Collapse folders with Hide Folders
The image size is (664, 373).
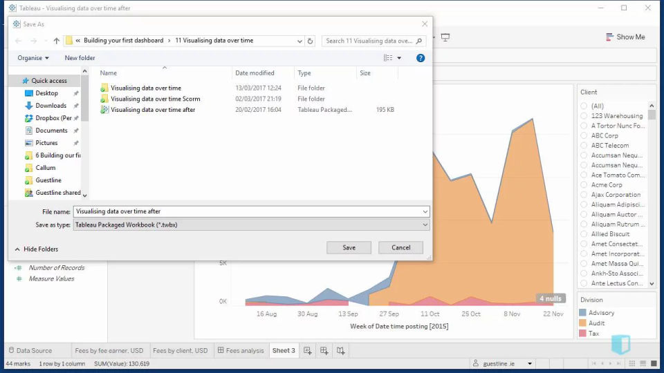tap(37, 249)
